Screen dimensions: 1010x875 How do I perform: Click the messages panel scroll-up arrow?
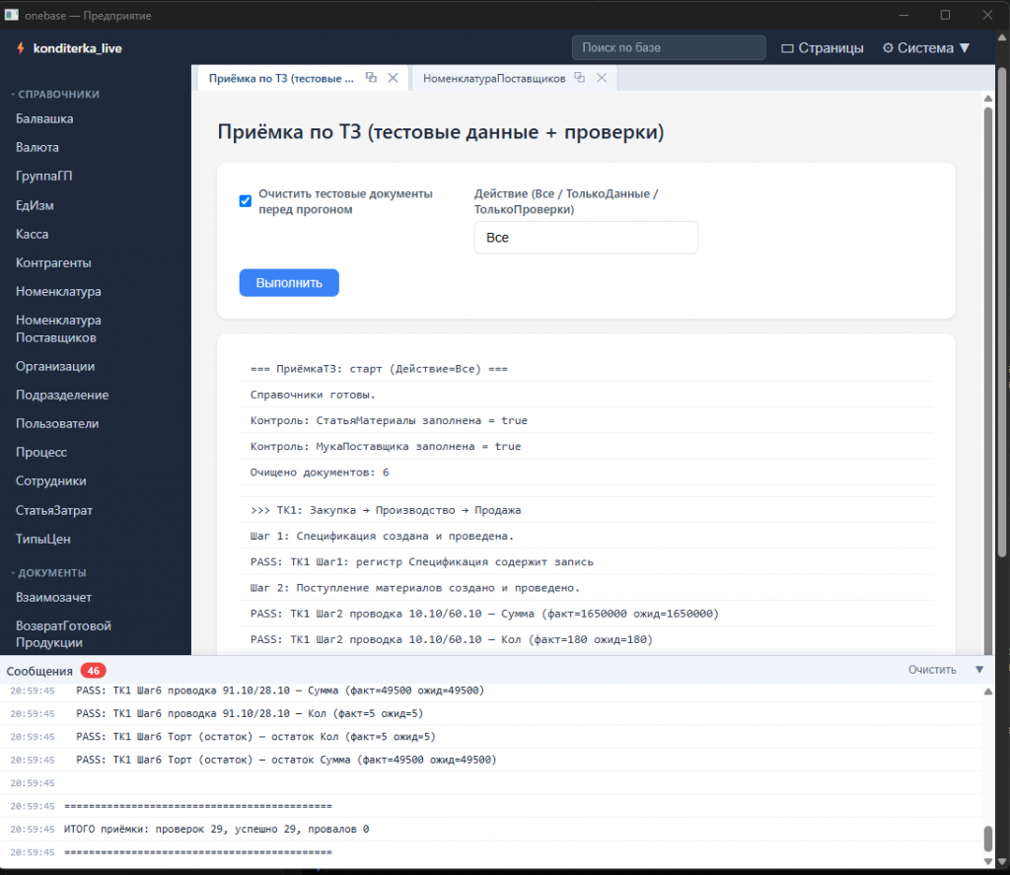tap(988, 692)
